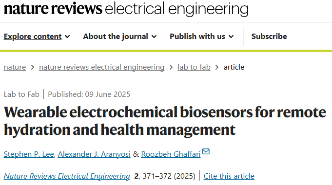This screenshot has height=185, width=332.
Task: Click the Lab to Fab article type label
Action: click(21, 94)
